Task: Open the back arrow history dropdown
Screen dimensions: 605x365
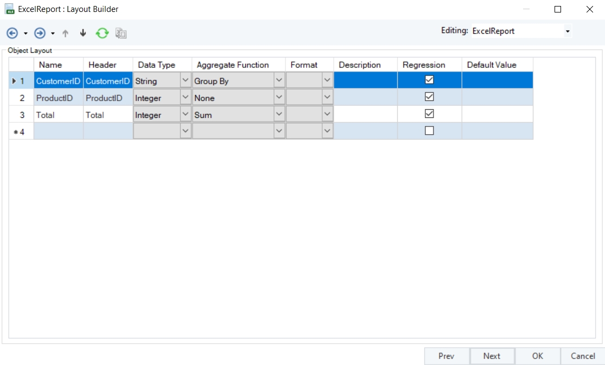Action: tap(26, 34)
